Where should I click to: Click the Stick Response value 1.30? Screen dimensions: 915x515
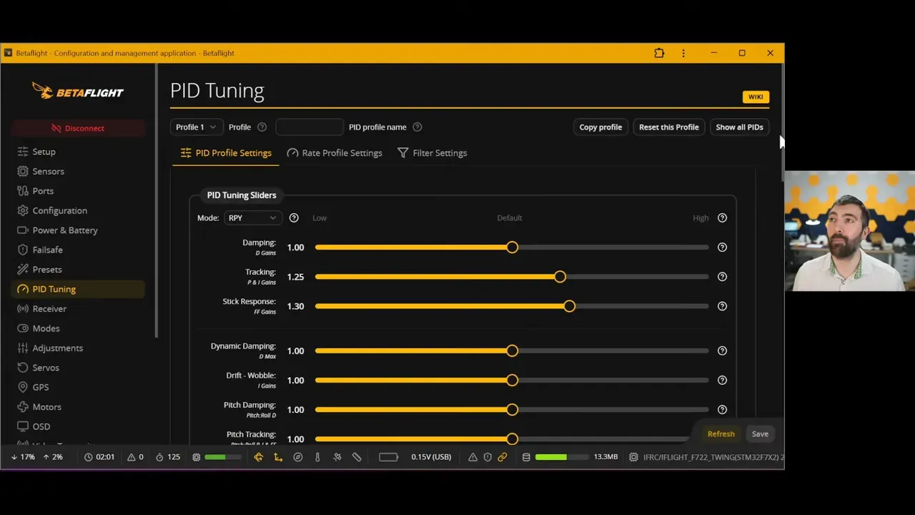tap(295, 306)
